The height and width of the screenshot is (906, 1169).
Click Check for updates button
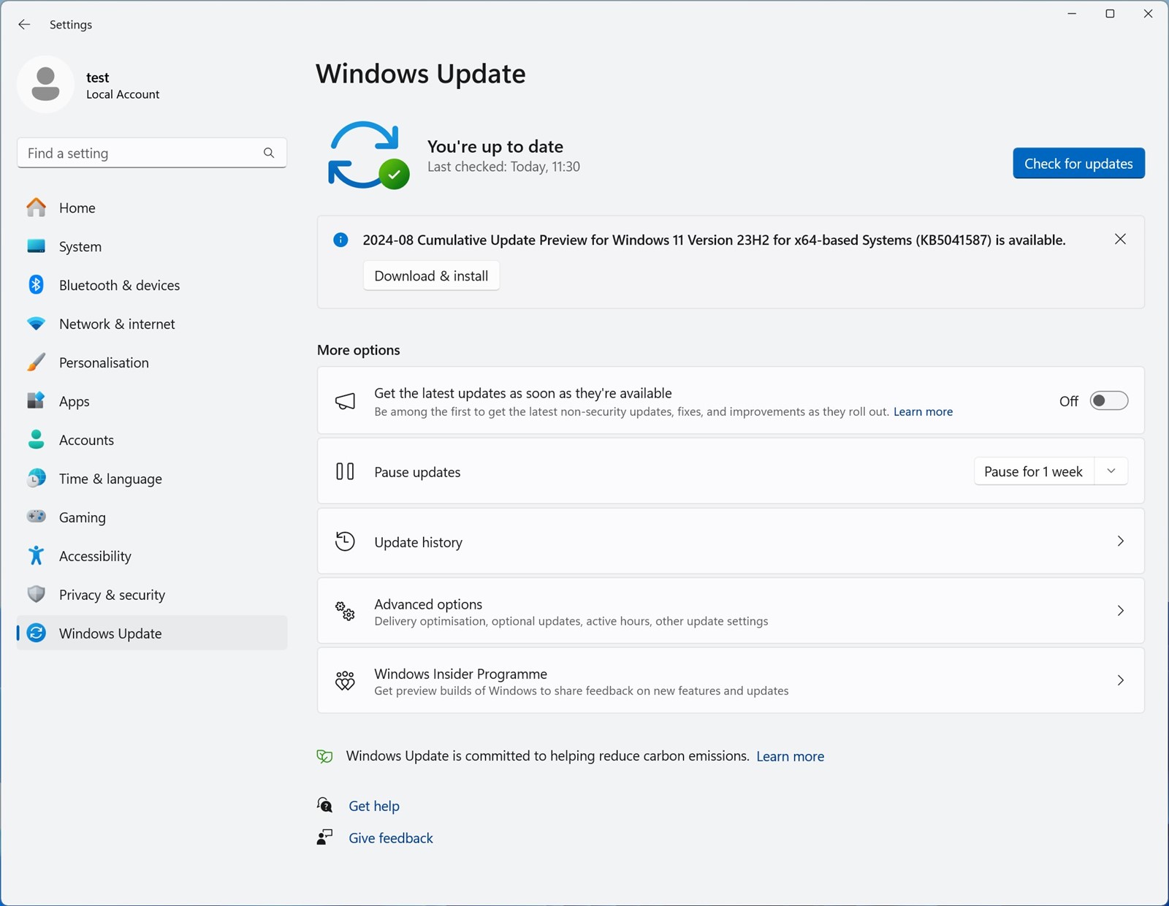[x=1078, y=163]
